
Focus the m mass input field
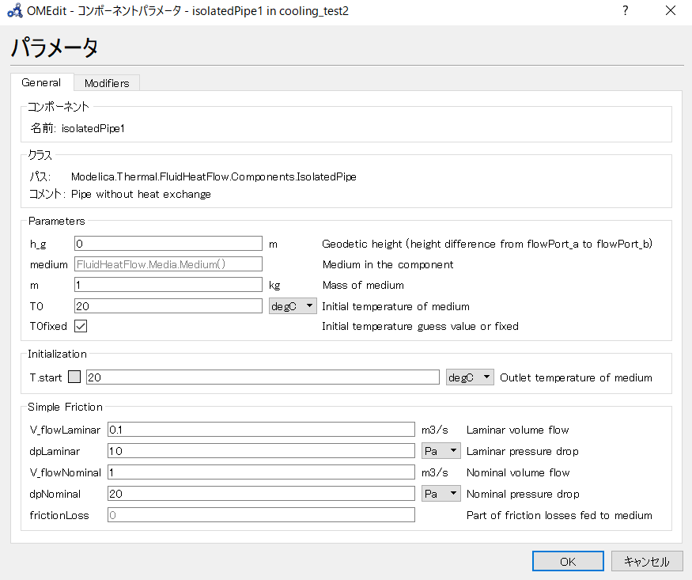168,285
